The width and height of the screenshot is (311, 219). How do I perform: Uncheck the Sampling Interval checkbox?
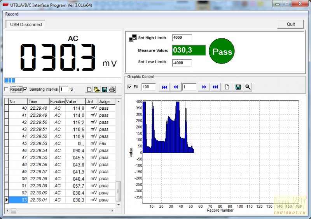tap(25, 90)
